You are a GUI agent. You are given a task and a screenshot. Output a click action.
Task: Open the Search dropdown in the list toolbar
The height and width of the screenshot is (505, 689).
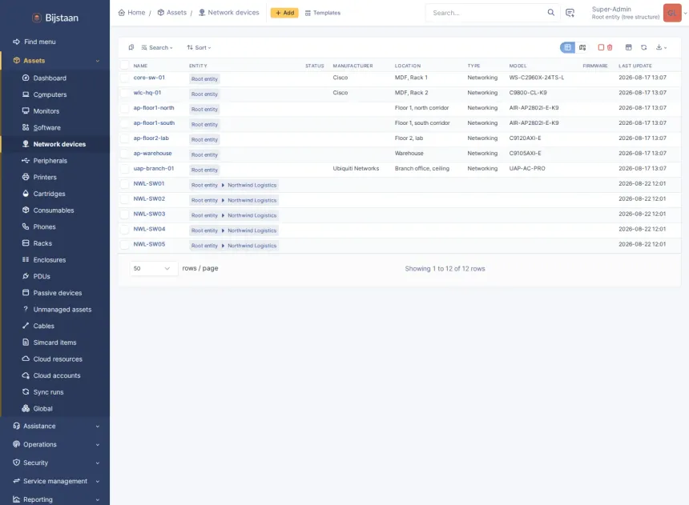(x=157, y=47)
